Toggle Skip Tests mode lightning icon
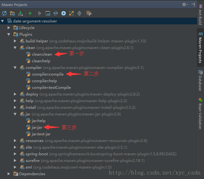 tap(64, 13)
